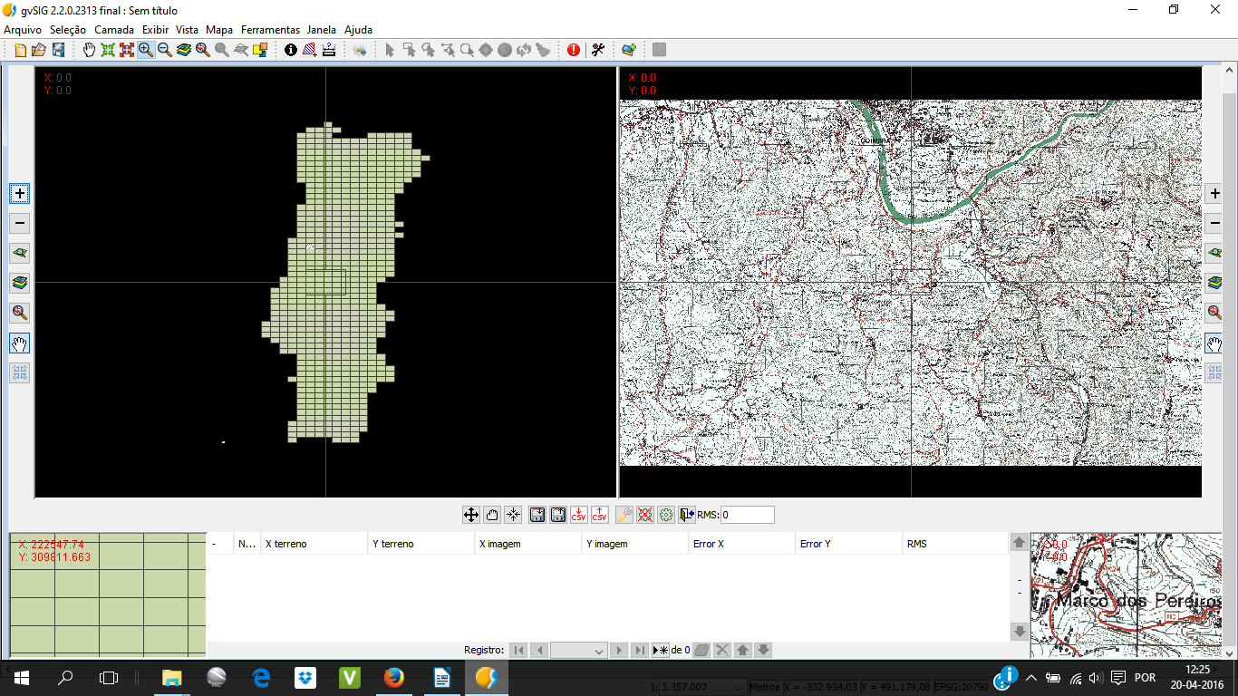Screen dimensions: 1238x696
Task: Click the plus zoom-in button right of the right view
Action: click(1214, 193)
